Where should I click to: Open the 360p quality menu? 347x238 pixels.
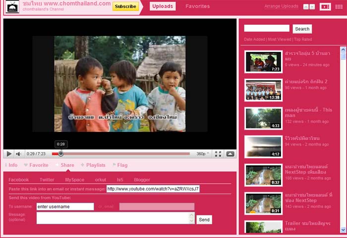(202, 154)
